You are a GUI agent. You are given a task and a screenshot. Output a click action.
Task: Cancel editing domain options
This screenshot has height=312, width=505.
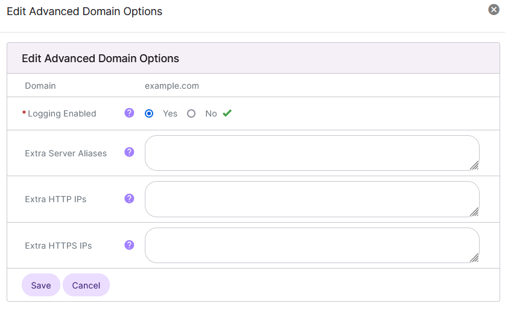86,285
